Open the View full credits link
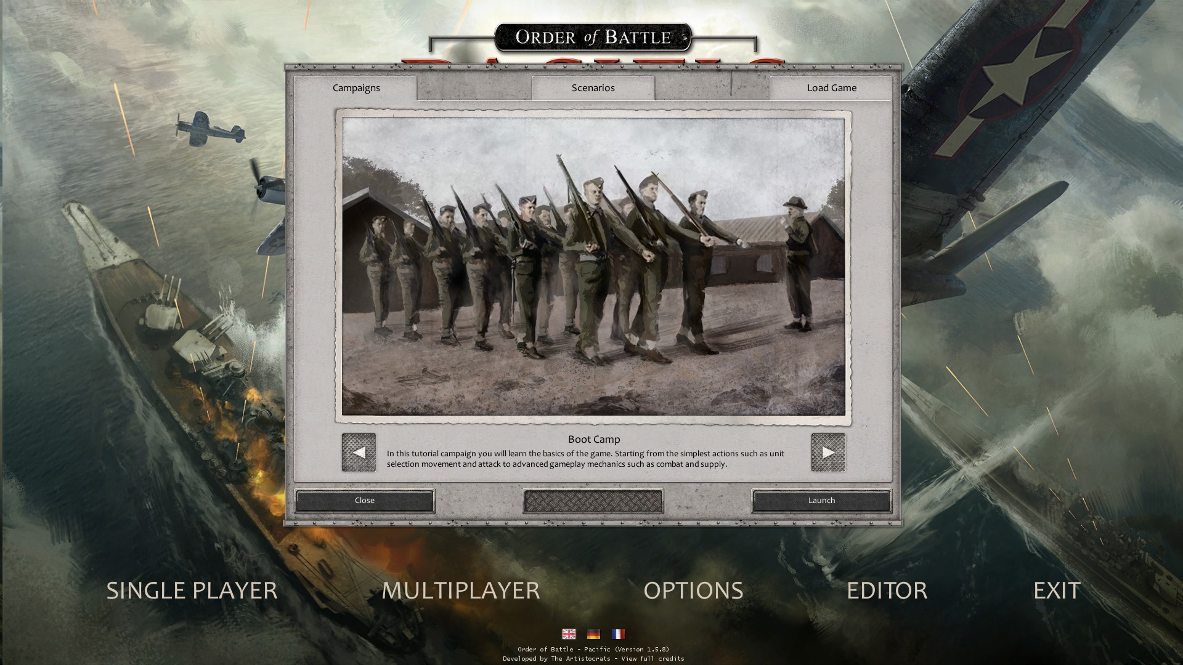The height and width of the screenshot is (665, 1183). coord(652,658)
